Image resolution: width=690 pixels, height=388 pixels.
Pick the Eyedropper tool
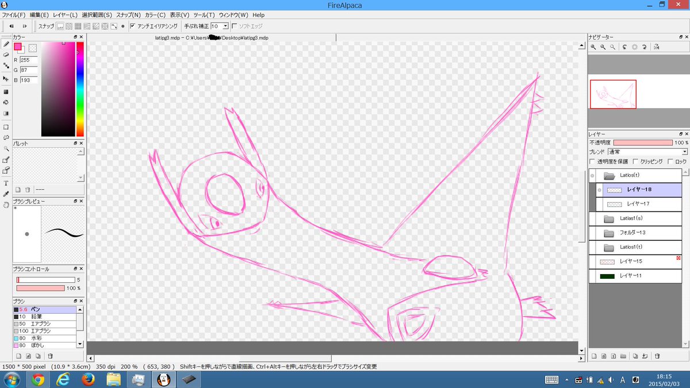point(6,194)
